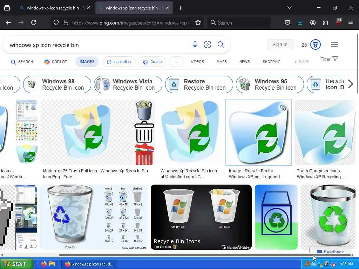Click the Bing magnifier search icon

click(221, 44)
